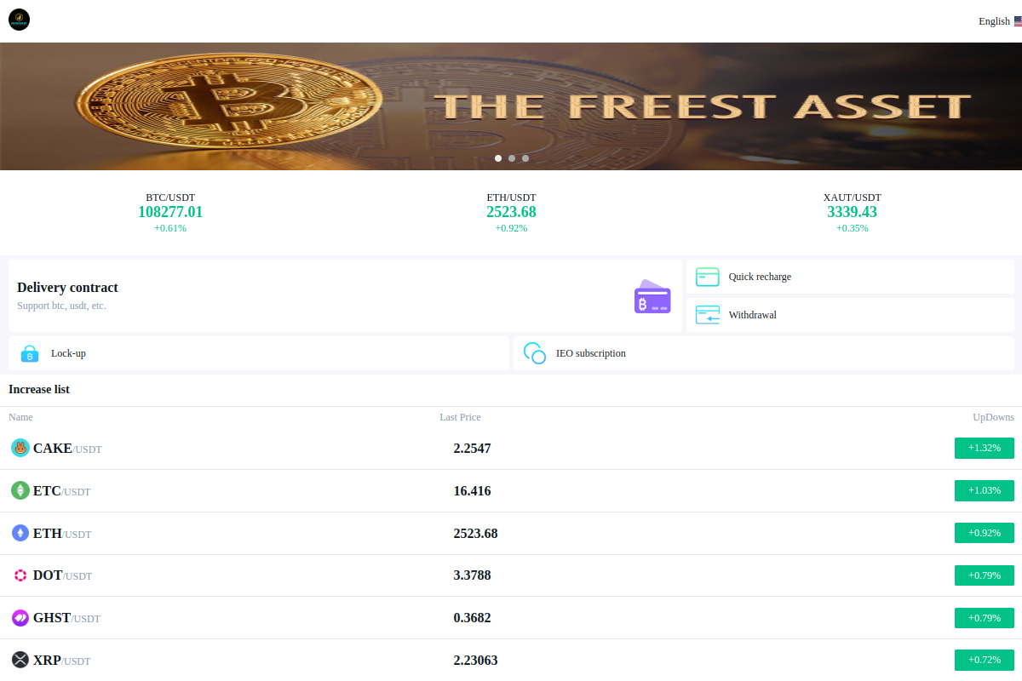The height and width of the screenshot is (681, 1022).
Task: Click the GHST coin icon
Action: (x=20, y=618)
